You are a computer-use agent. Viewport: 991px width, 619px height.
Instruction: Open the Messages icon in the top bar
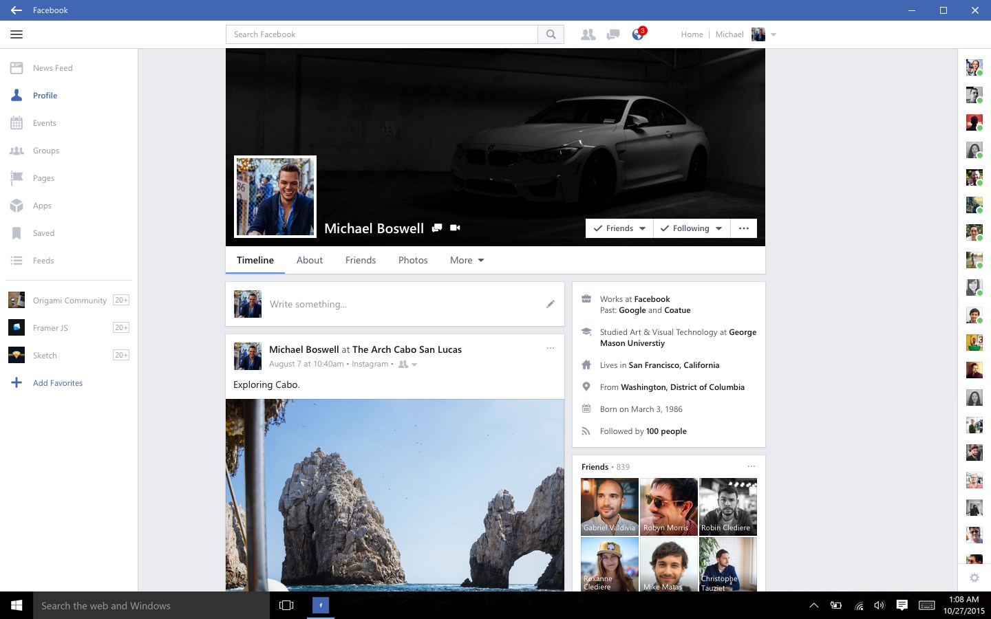point(612,34)
